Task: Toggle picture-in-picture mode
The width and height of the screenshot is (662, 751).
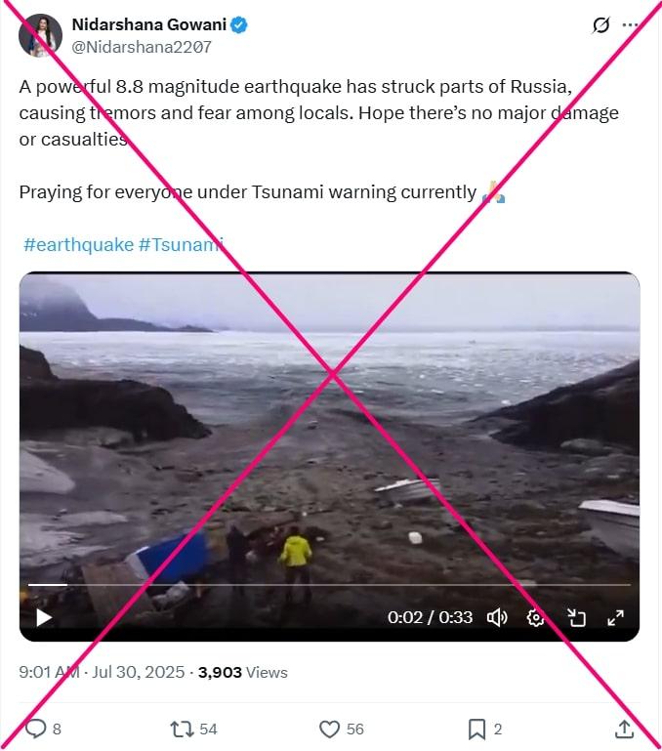Action: pyautogui.click(x=576, y=617)
